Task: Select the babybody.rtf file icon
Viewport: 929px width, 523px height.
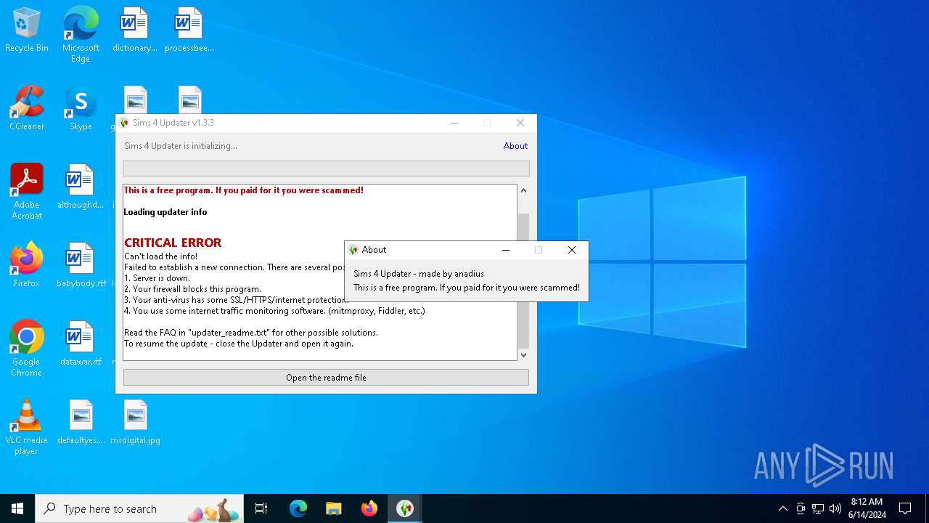Action: pyautogui.click(x=81, y=265)
